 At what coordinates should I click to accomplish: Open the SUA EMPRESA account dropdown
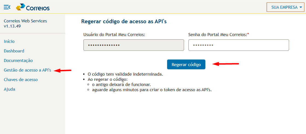[x=285, y=7]
